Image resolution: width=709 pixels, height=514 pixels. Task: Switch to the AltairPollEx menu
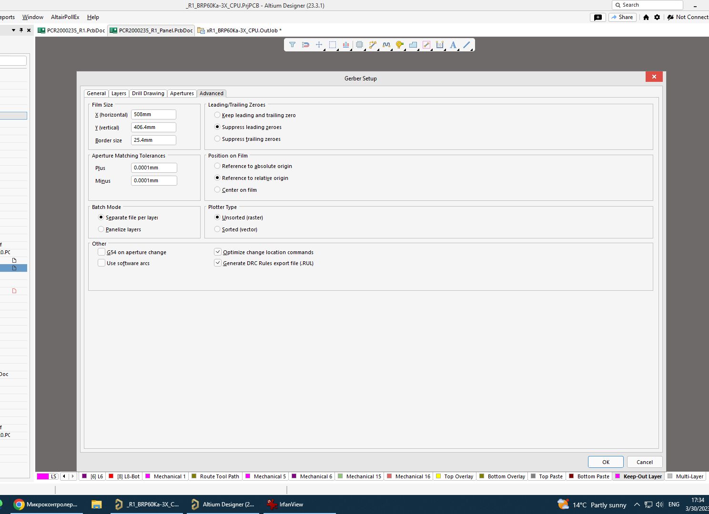click(65, 17)
